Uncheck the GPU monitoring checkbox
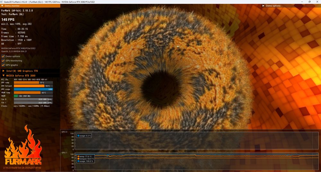The height and width of the screenshot is (172, 321). point(3,61)
